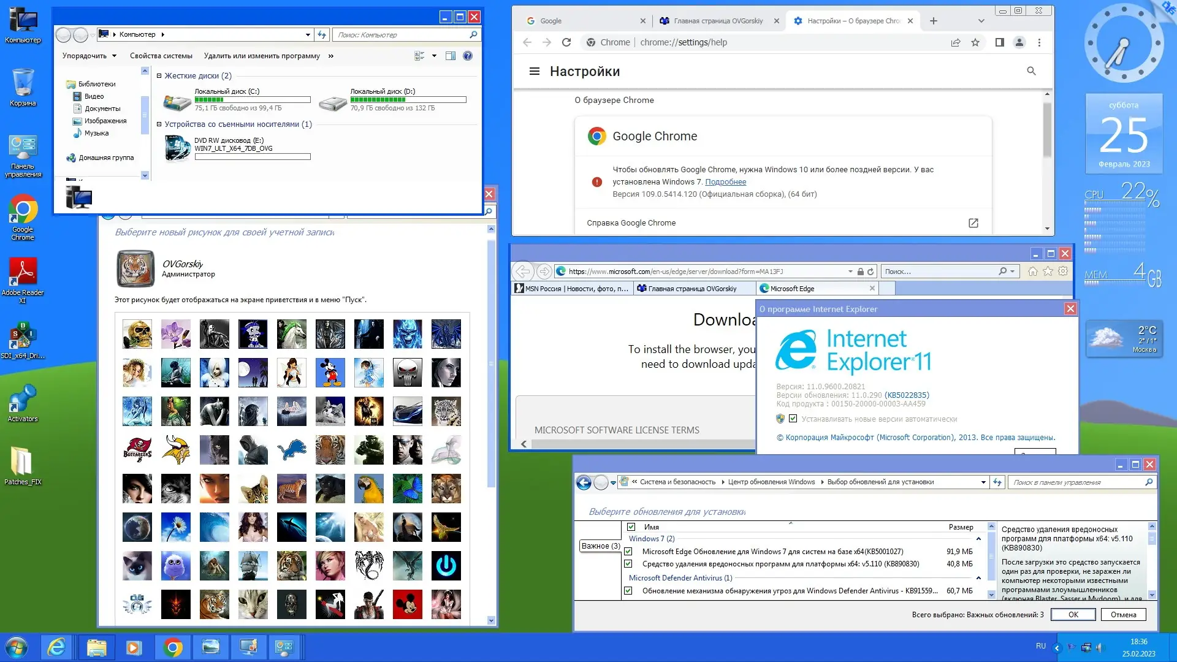This screenshot has height=662, width=1177.
Task: Open external Chrome help link icon
Action: click(x=973, y=223)
